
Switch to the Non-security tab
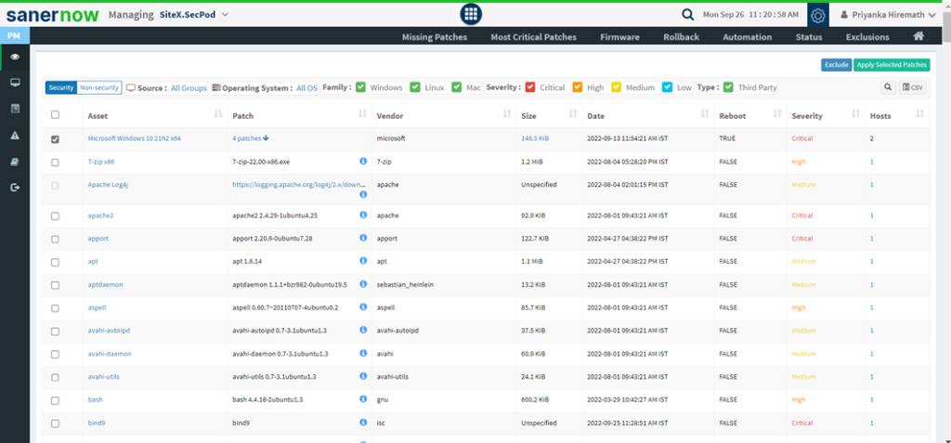pos(99,87)
